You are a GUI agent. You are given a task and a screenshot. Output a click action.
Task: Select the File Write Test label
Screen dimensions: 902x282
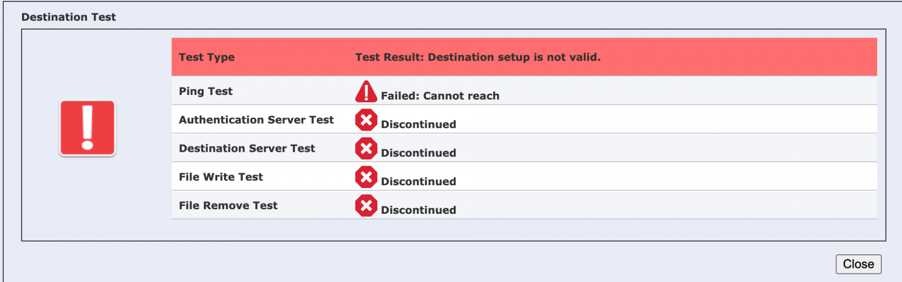coord(221,177)
